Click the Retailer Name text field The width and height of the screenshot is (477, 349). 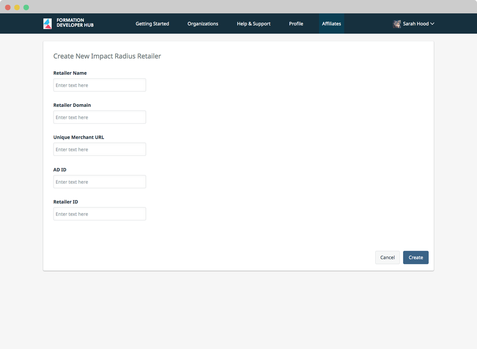pos(99,85)
